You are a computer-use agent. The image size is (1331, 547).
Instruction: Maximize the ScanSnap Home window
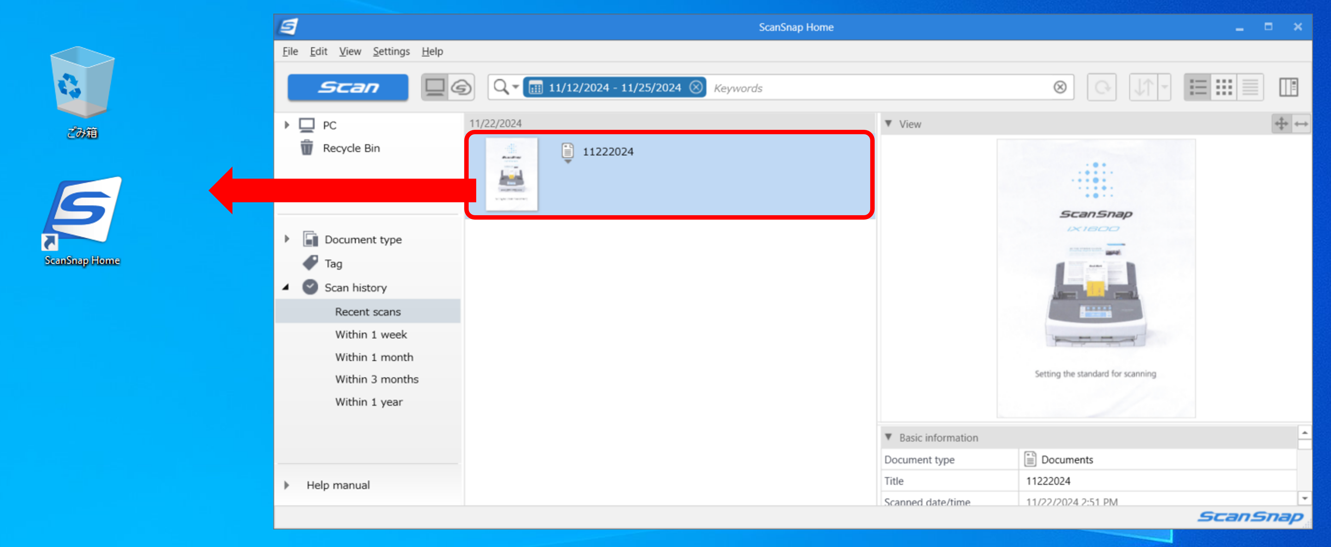pos(1268,27)
